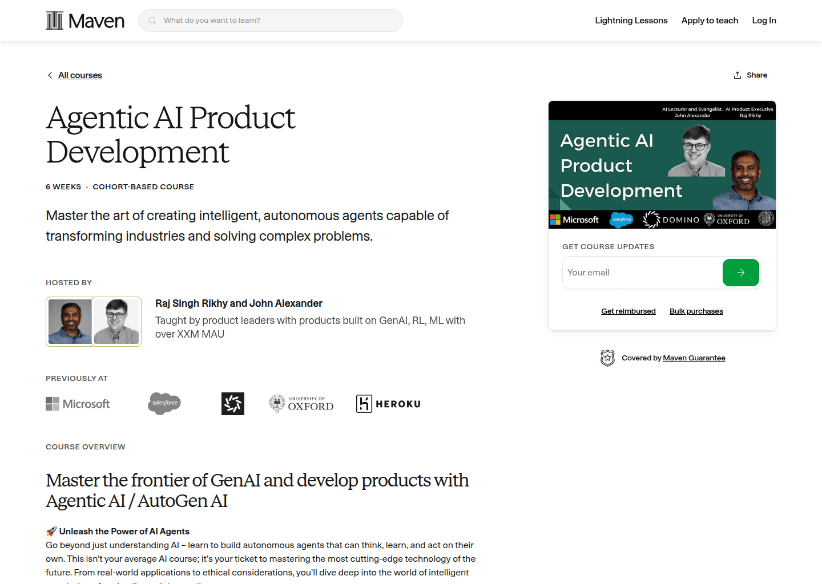
Task: Select Apply to teach in the header
Action: coord(710,20)
